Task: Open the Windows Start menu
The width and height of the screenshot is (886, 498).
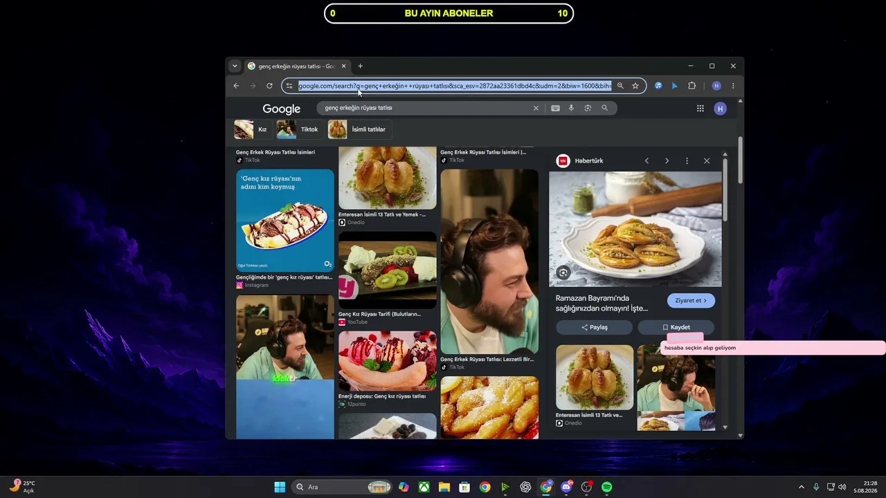Action: [x=280, y=487]
